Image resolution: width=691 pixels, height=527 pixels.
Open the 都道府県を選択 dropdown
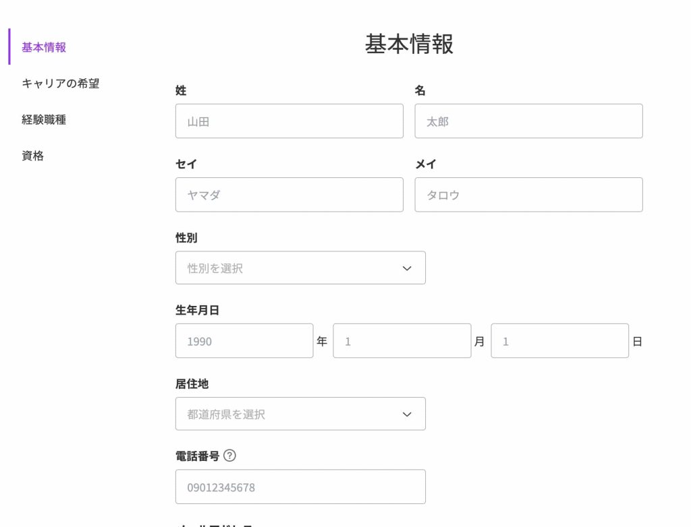pyautogui.click(x=300, y=414)
